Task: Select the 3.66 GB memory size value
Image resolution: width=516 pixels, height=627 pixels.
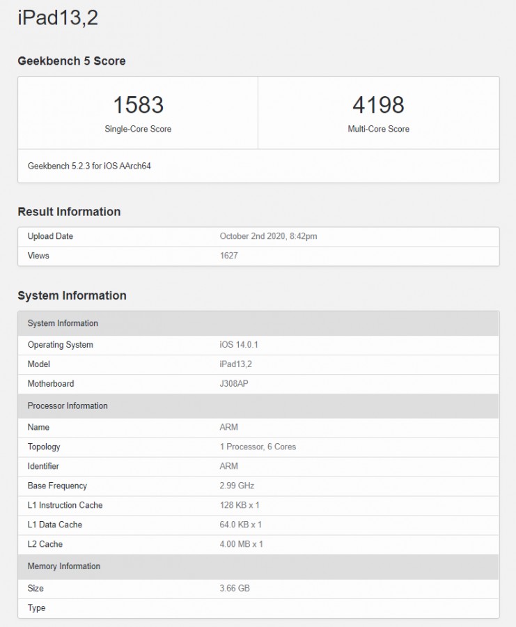Action: coord(235,589)
